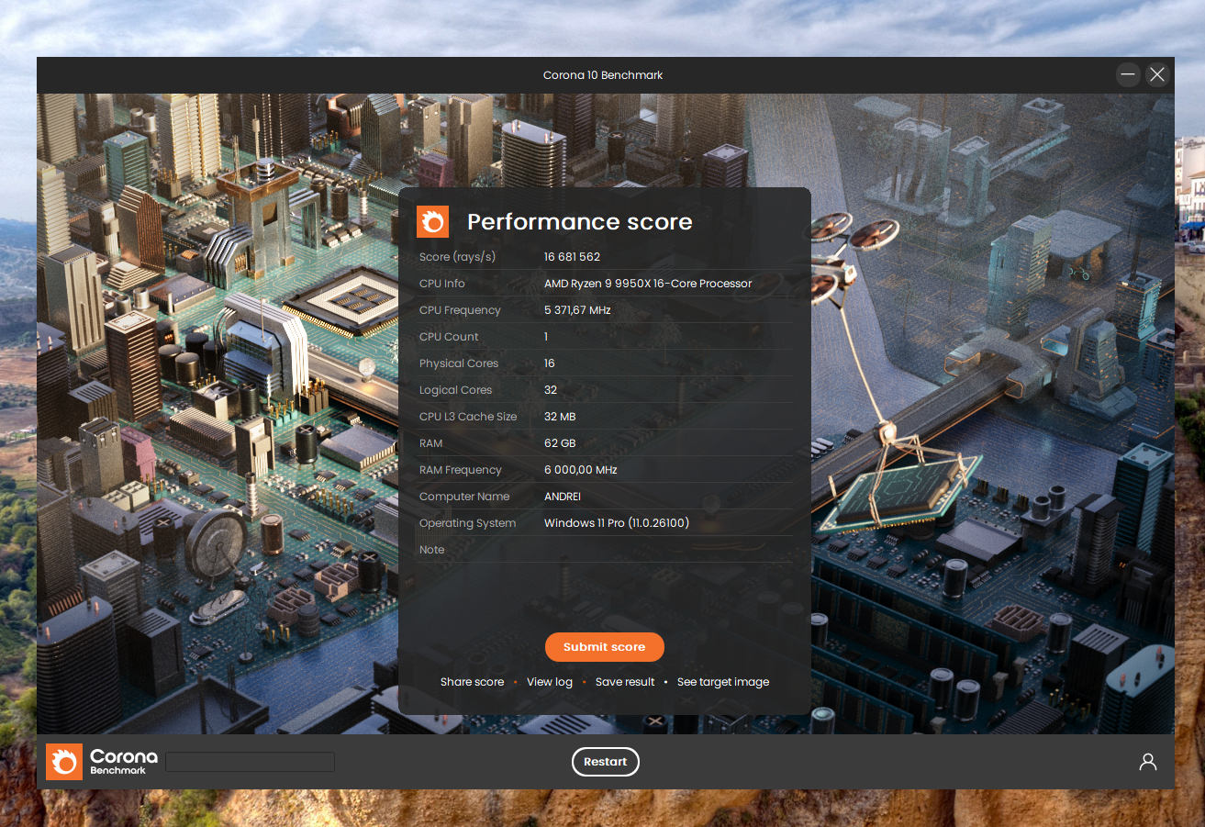Click the RAM value 62 GB
The width and height of the screenshot is (1205, 827).
[558, 443]
